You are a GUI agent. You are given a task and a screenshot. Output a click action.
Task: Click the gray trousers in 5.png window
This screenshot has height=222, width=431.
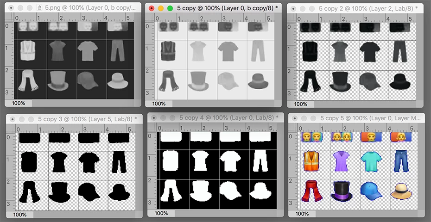click(117, 51)
